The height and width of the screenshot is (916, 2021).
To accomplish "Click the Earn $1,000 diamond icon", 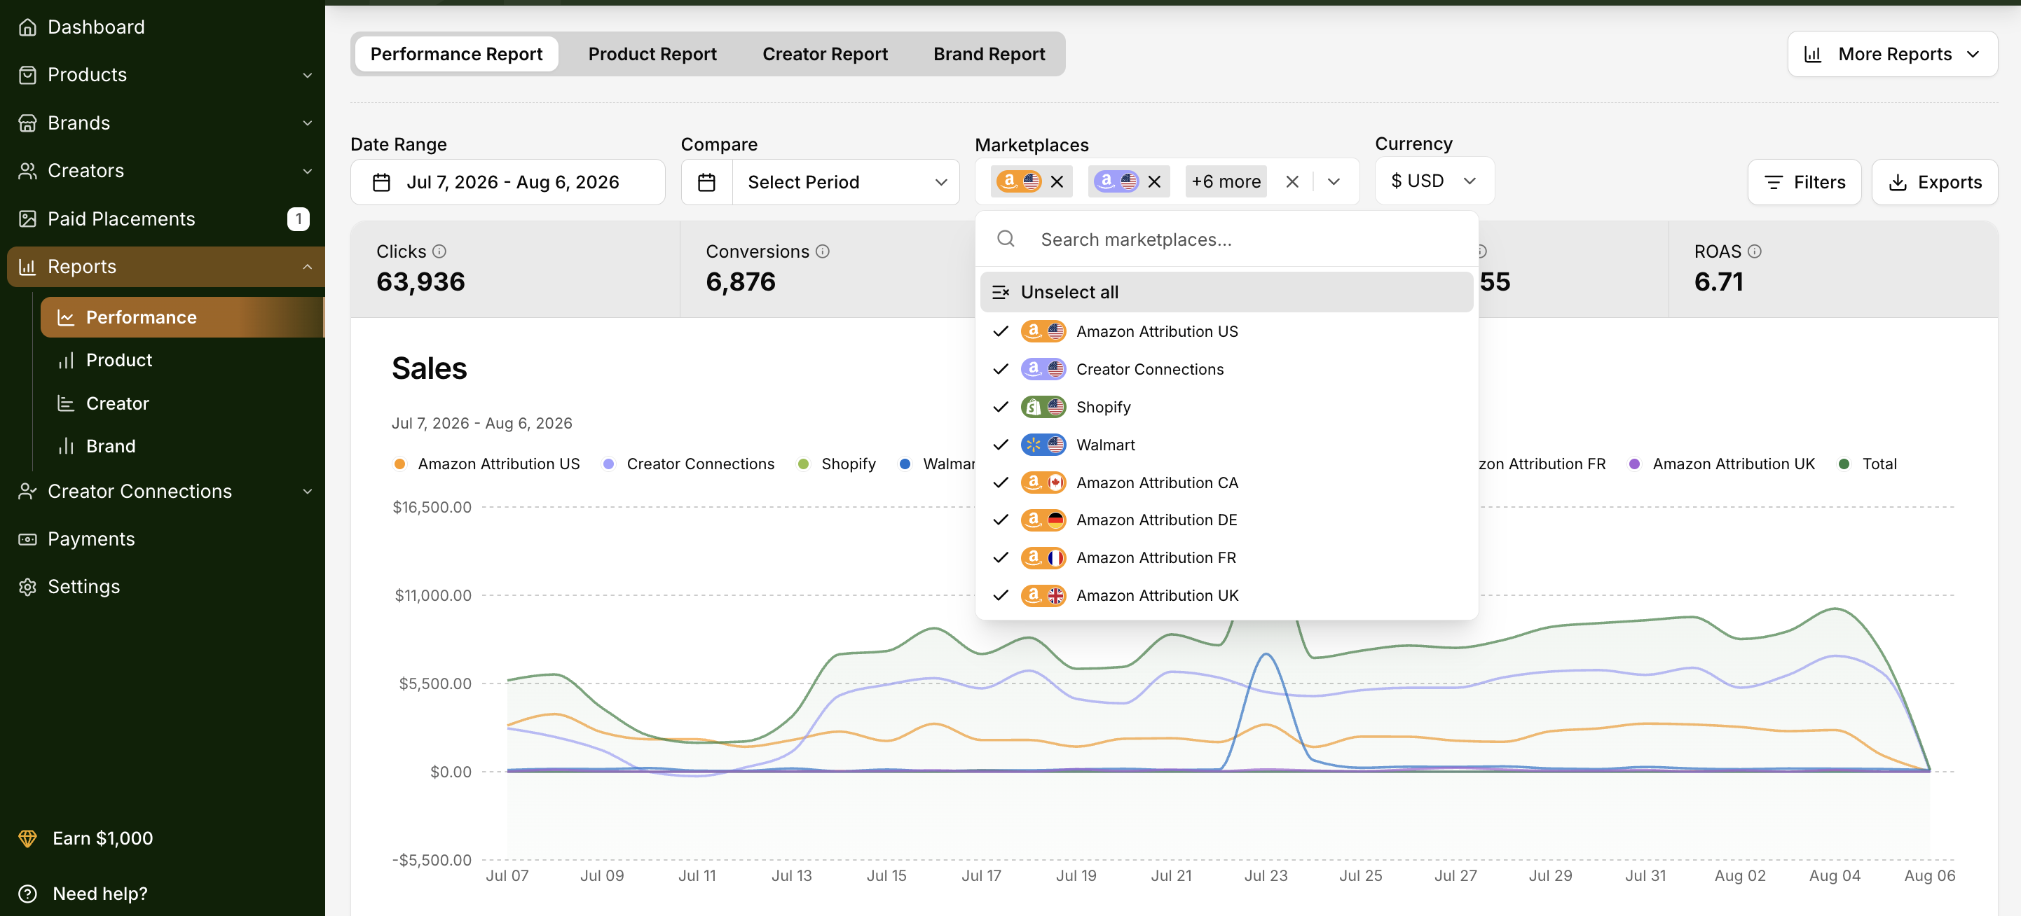I will 27,838.
